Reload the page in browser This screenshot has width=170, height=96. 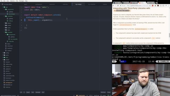[118, 6]
